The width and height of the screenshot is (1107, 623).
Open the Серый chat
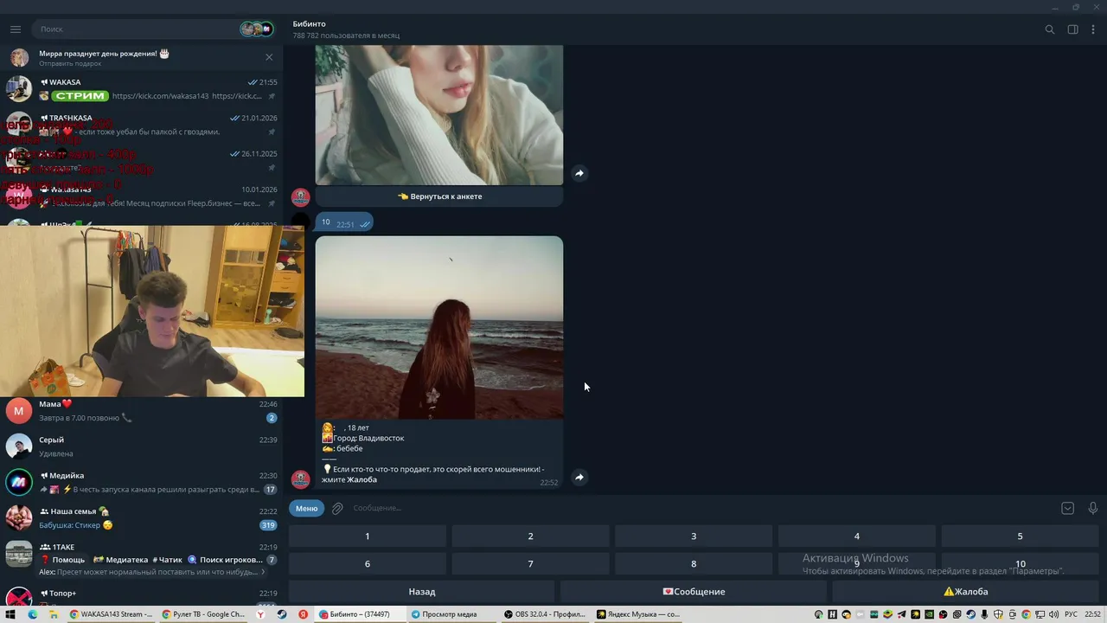pos(142,446)
